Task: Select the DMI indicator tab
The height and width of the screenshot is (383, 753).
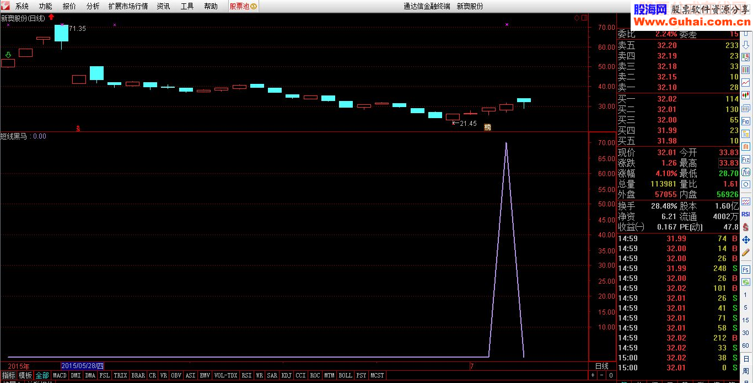Action: click(x=76, y=375)
